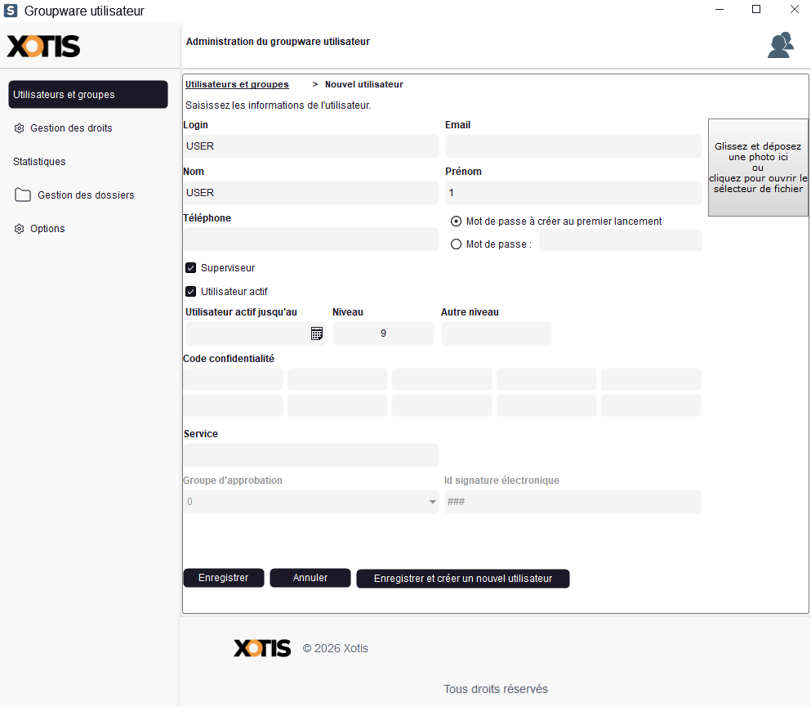Screen dimensions: 811x707
Task: Click the Xotis logo in the footer
Action: 262,648
